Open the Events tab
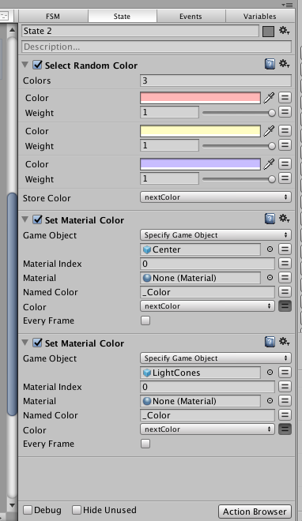The height and width of the screenshot is (521, 302). pyautogui.click(x=191, y=16)
